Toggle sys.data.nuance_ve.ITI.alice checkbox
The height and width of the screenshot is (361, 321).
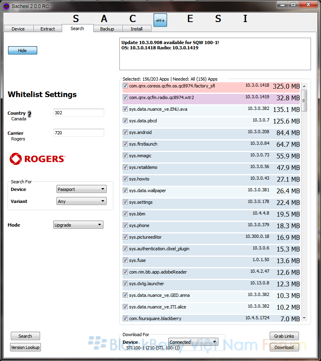(125, 307)
